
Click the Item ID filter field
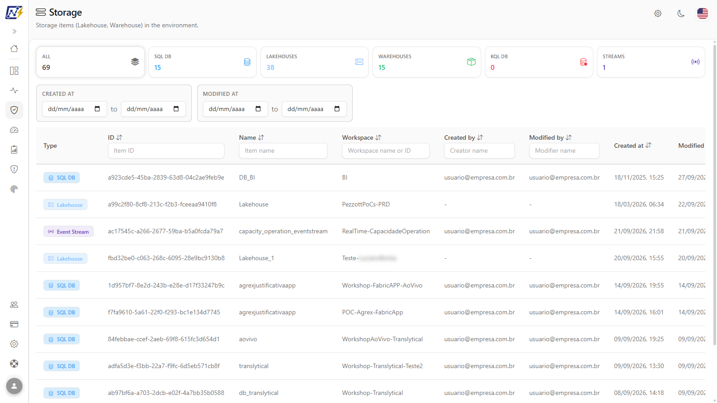tap(166, 151)
